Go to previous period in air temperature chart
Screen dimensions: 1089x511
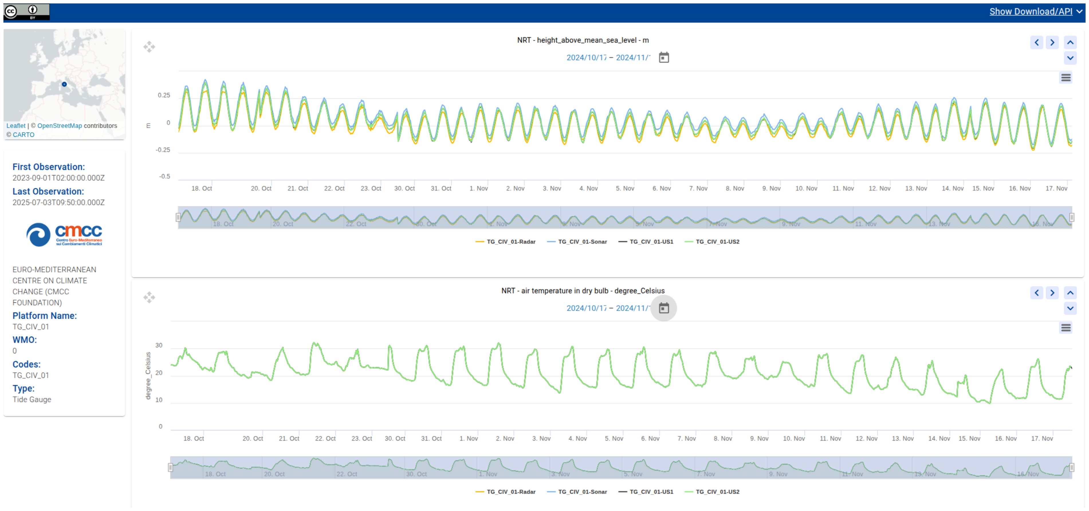coord(1037,293)
